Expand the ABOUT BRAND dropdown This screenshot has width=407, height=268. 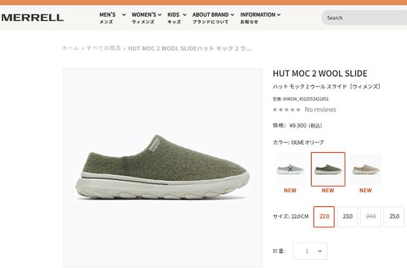pyautogui.click(x=213, y=18)
